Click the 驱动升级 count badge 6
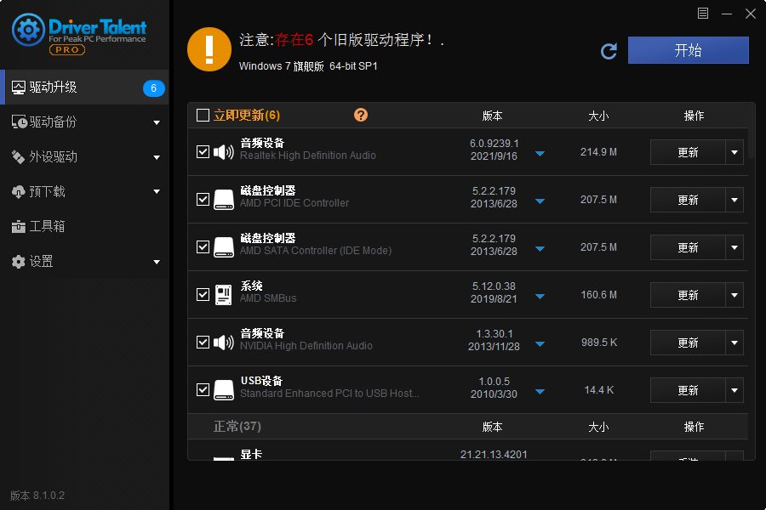This screenshot has width=766, height=510. click(153, 88)
